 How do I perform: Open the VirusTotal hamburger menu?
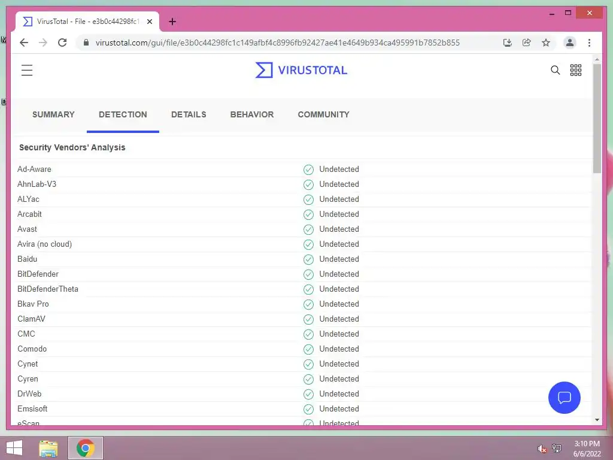click(x=27, y=70)
